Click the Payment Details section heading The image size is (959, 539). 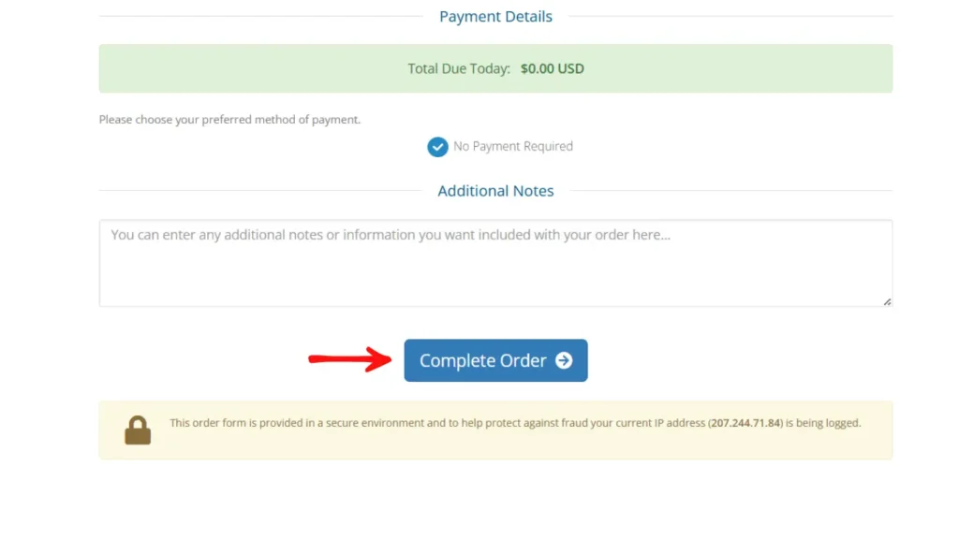tap(495, 17)
